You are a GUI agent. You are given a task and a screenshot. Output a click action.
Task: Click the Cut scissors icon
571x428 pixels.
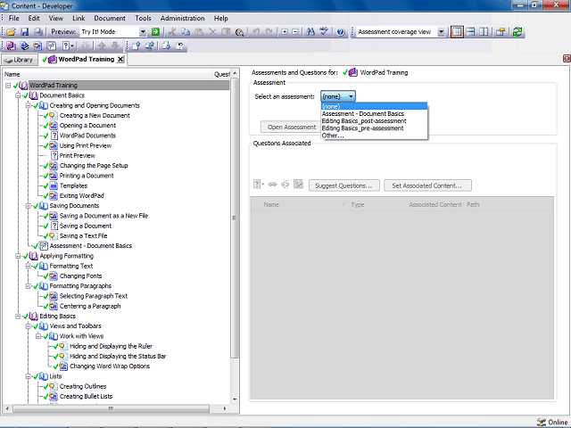[x=172, y=32]
